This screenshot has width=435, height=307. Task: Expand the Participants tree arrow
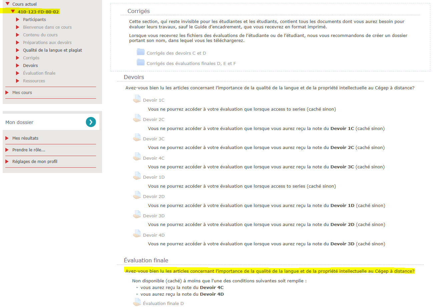[x=18, y=20]
